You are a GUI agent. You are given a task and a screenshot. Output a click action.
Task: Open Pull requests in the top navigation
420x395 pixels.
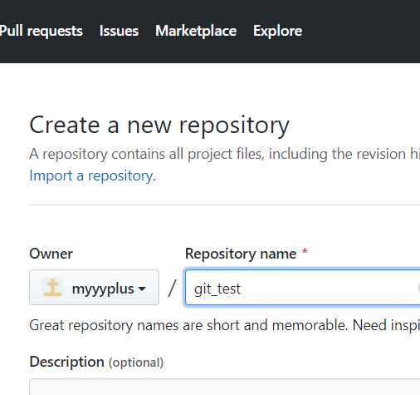[x=41, y=31]
